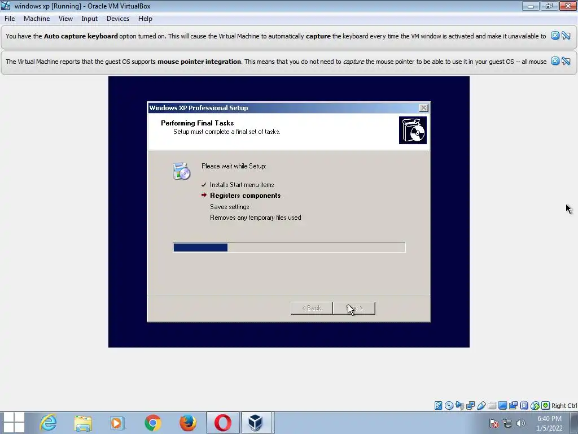Click the recording status icon

click(513, 406)
